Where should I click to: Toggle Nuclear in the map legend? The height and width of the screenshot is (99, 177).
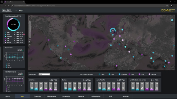(152, 74)
